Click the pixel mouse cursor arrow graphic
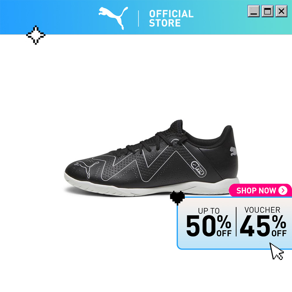The height and width of the screenshot is (292, 292). coord(277,251)
